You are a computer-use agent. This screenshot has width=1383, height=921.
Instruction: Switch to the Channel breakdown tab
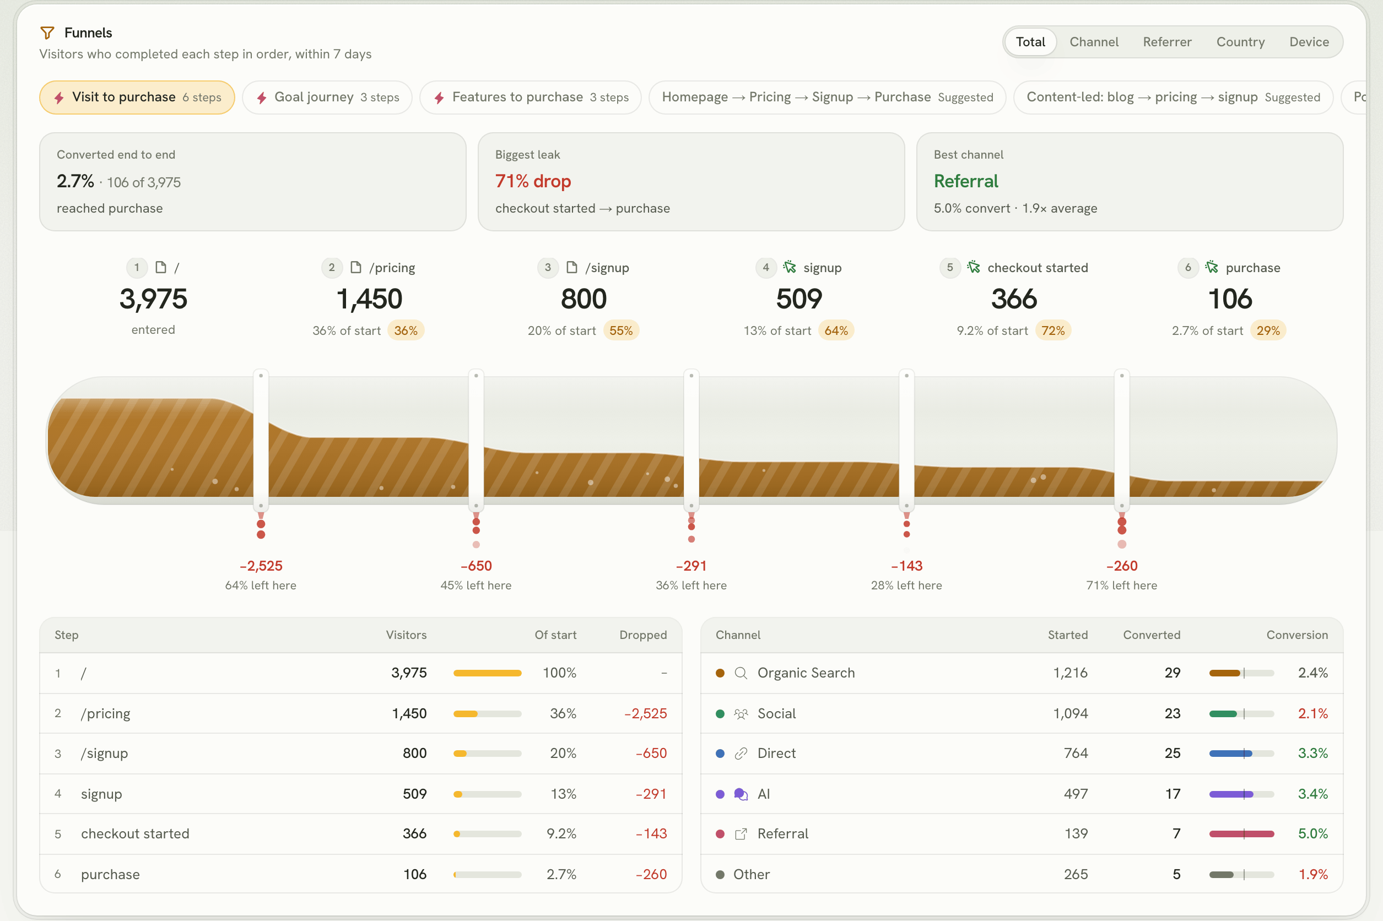1093,42
